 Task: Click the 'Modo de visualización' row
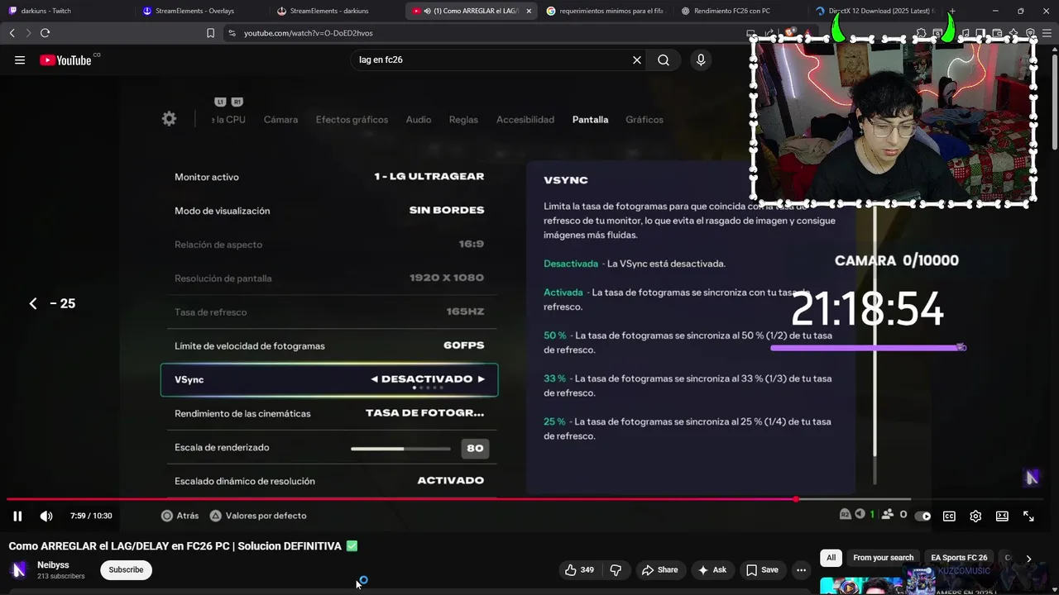pyautogui.click(x=329, y=211)
